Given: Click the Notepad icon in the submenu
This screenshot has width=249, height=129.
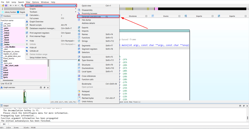Looking at the screenshot, I should pos(79,91).
